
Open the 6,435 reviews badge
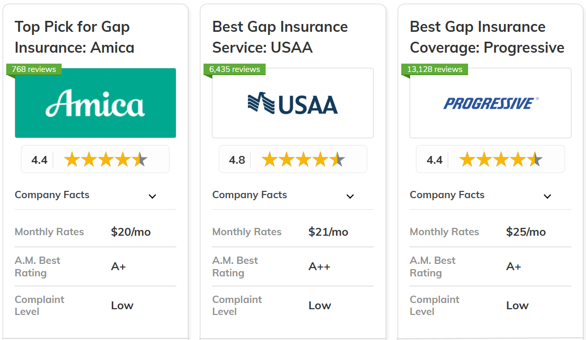point(235,69)
